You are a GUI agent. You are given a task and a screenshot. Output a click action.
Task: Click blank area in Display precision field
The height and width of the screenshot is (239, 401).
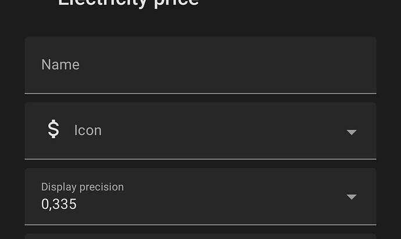[232, 196]
